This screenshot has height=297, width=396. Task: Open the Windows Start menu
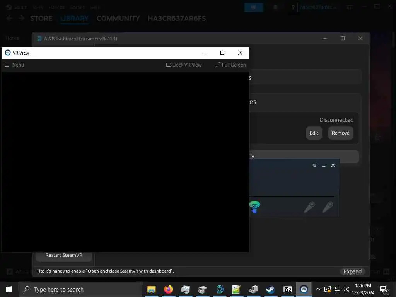[9, 289]
